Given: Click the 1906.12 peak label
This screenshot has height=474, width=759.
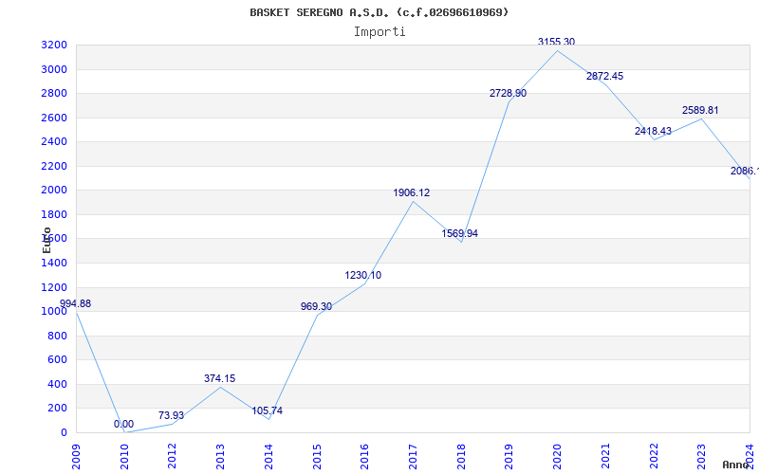Looking at the screenshot, I should pos(412,192).
